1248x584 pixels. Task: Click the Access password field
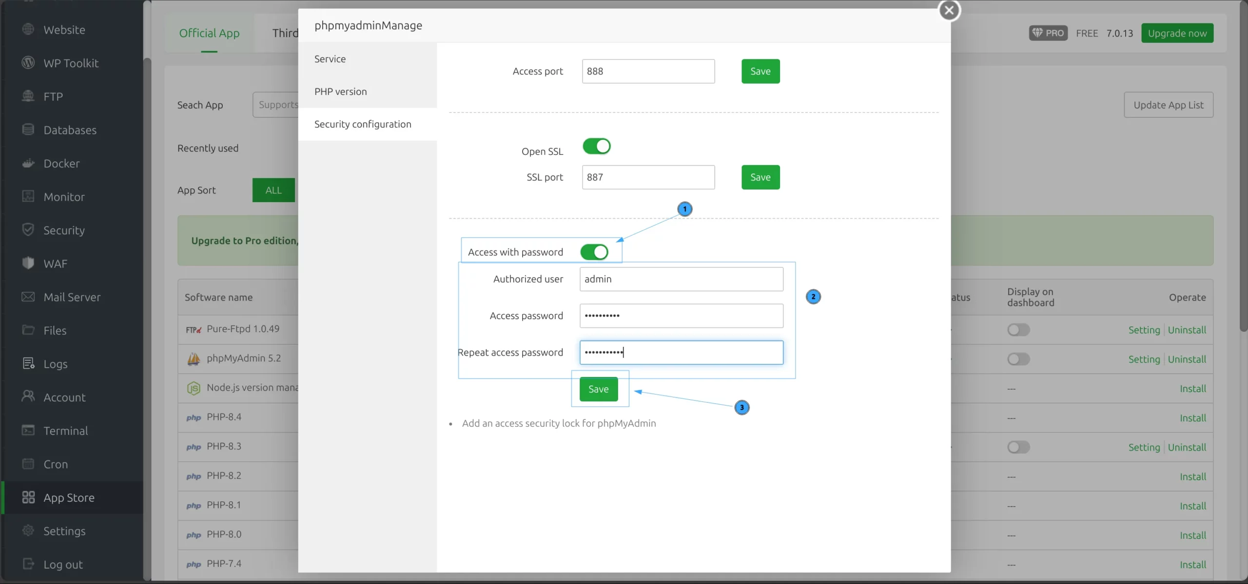(x=682, y=316)
